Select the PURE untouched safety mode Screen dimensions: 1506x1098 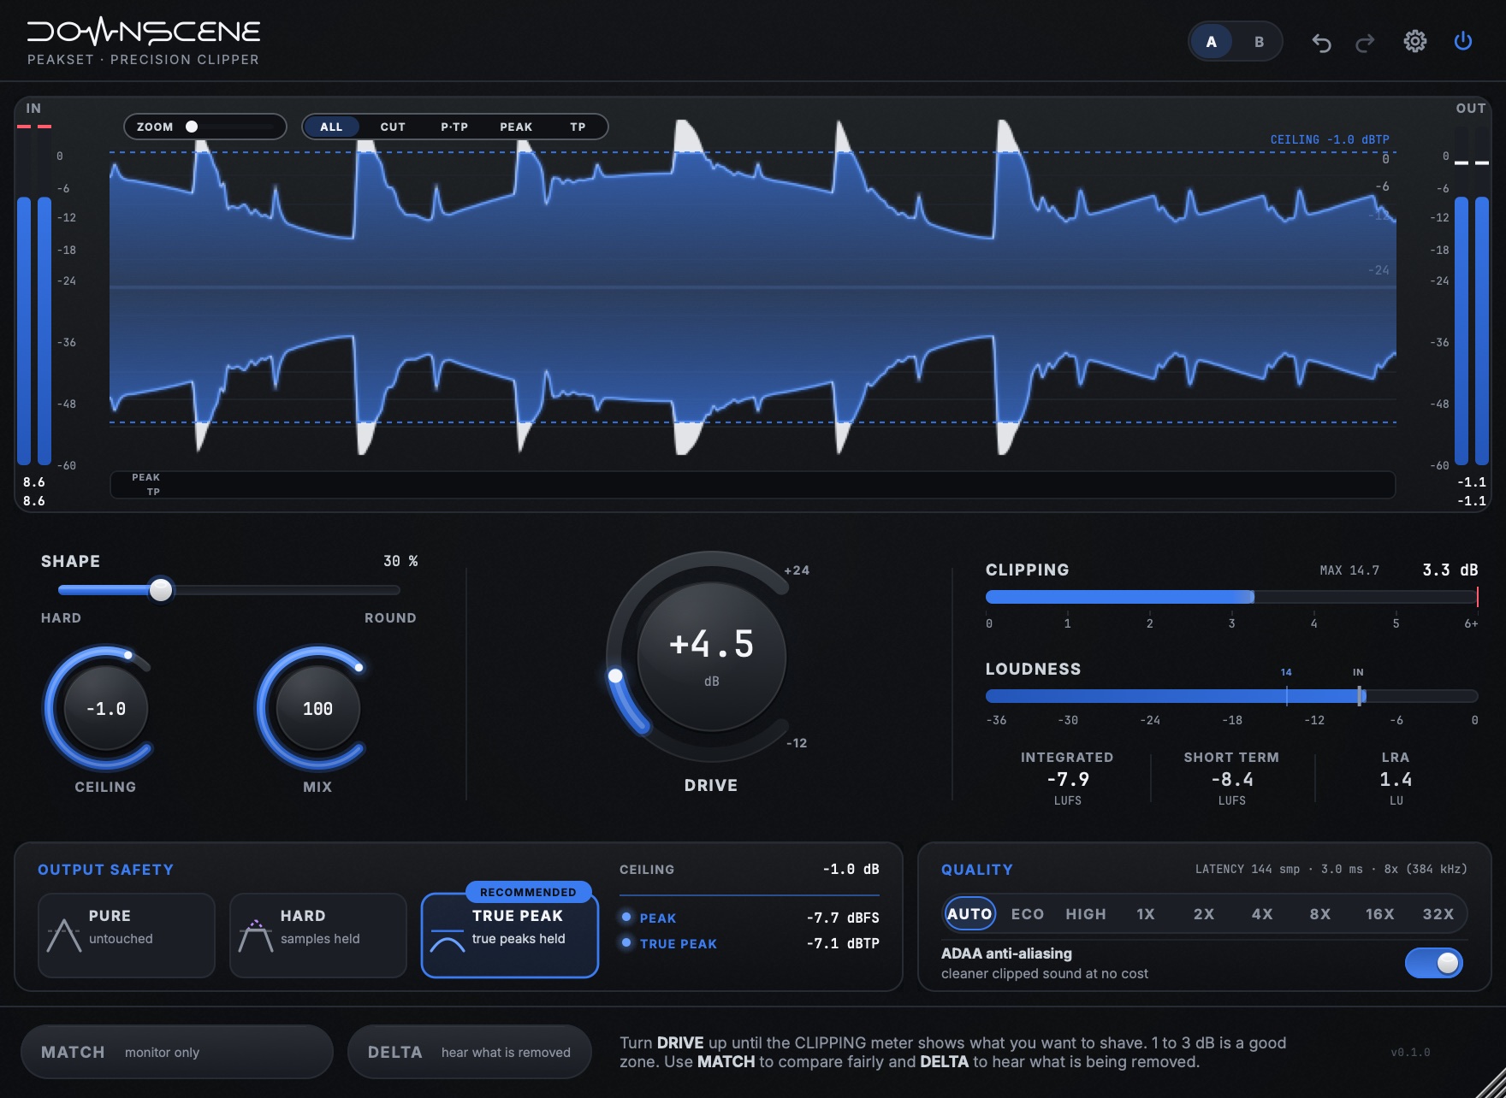(x=127, y=936)
